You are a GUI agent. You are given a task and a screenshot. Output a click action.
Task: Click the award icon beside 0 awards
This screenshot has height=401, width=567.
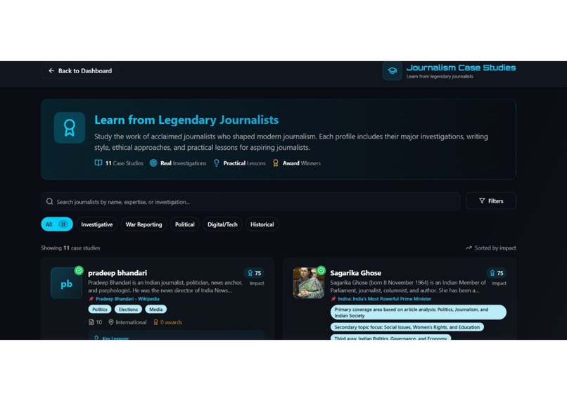156,322
